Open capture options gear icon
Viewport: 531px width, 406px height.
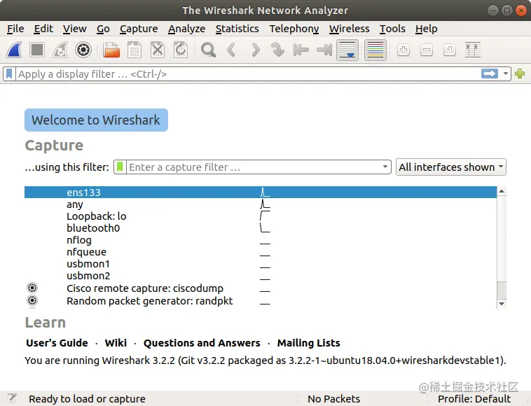pos(83,50)
